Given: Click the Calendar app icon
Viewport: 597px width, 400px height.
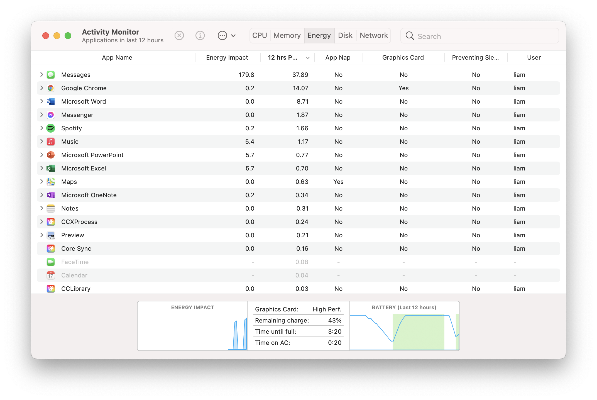Looking at the screenshot, I should (x=51, y=275).
